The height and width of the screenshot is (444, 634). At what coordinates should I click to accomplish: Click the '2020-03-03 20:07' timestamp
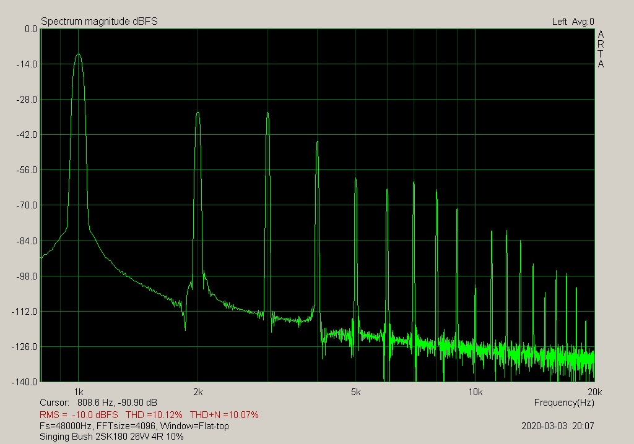558,426
